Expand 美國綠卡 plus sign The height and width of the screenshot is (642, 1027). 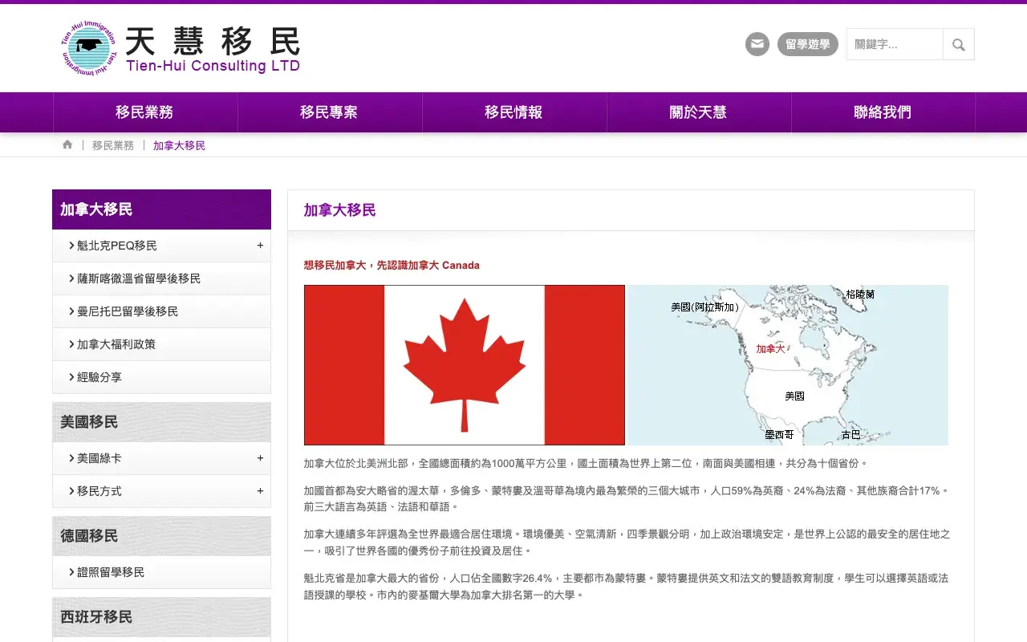point(260,458)
